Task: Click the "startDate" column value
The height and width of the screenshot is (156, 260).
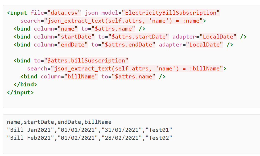Action: click(x=76, y=37)
